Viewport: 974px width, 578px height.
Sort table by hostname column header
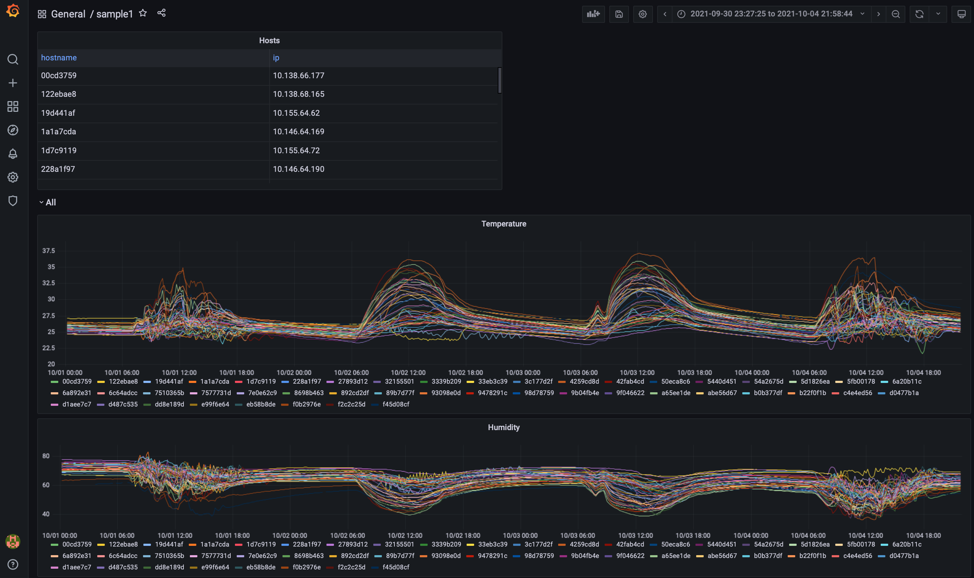coord(59,58)
